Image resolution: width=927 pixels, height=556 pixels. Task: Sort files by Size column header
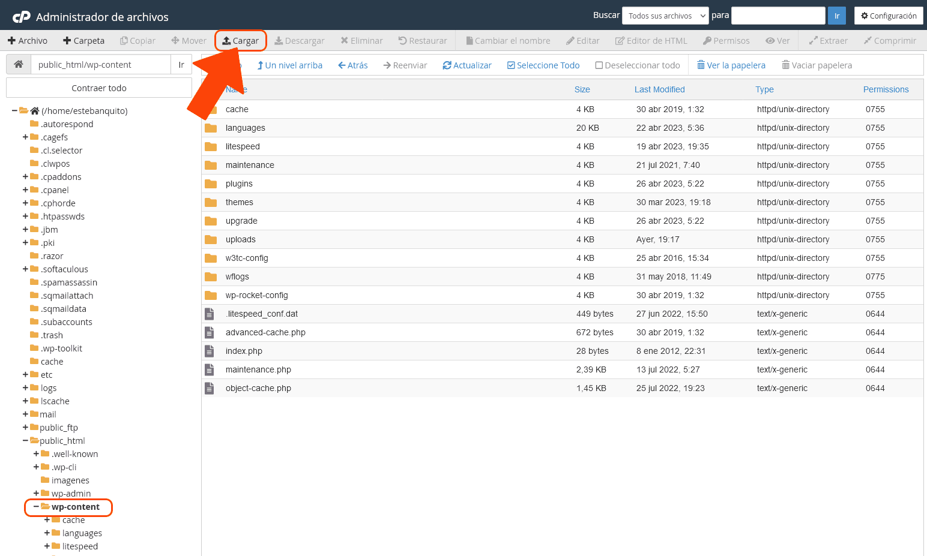(582, 89)
